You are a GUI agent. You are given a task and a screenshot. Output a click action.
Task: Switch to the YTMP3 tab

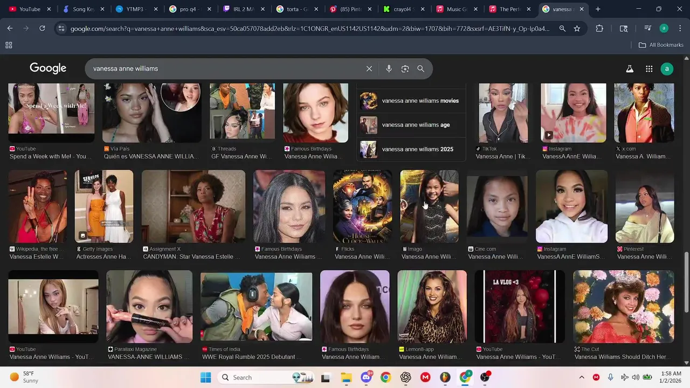(137, 9)
